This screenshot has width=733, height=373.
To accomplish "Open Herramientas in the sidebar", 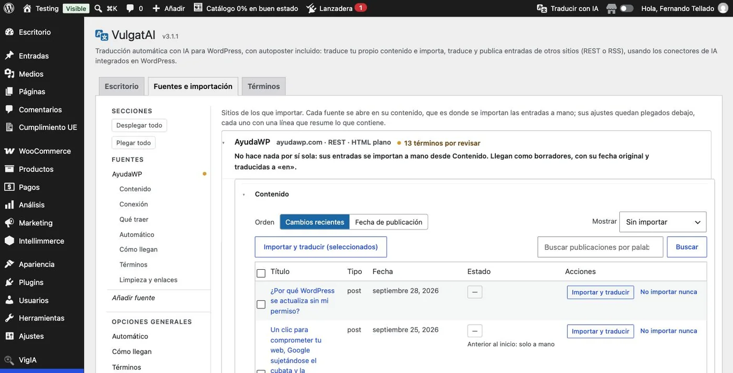I will [42, 318].
